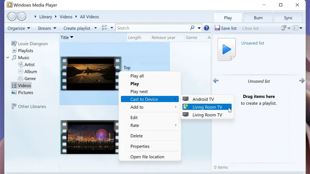Open Pictures library in the sidebar

(x=25, y=92)
